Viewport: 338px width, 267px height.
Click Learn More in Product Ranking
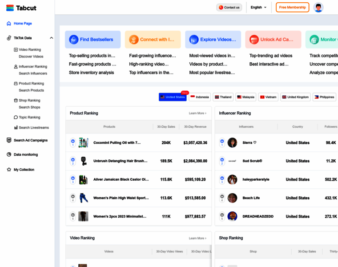pyautogui.click(x=197, y=113)
